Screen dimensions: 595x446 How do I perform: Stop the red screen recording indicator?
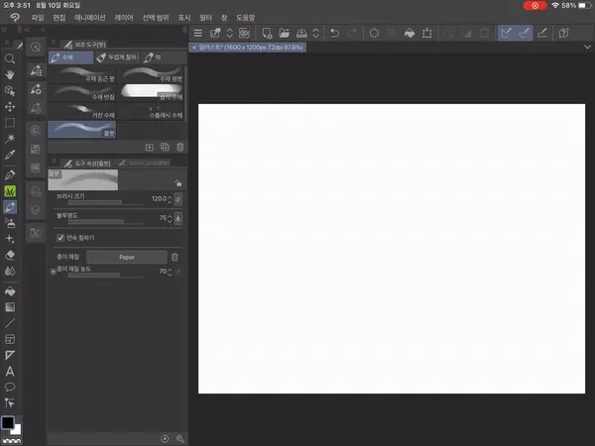coord(535,5)
